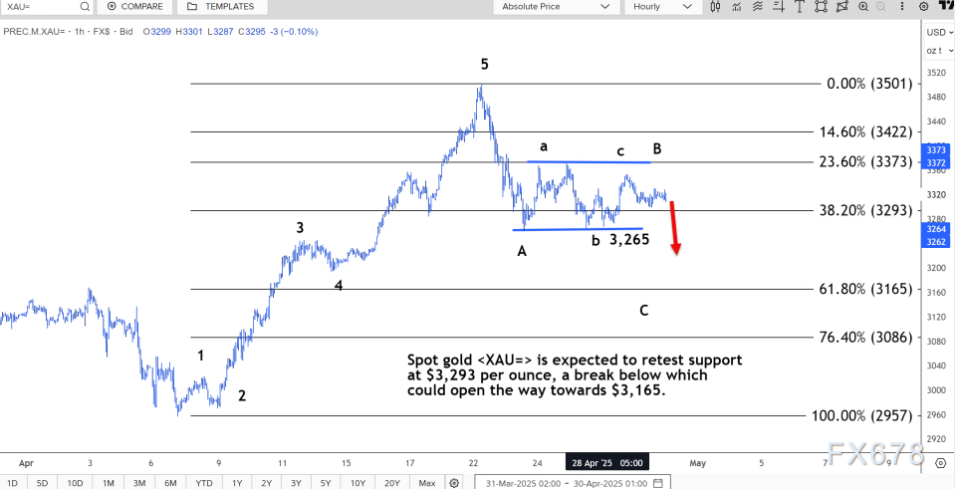Click the search magnifier in symbol box
The height and width of the screenshot is (489, 955).
click(84, 7)
